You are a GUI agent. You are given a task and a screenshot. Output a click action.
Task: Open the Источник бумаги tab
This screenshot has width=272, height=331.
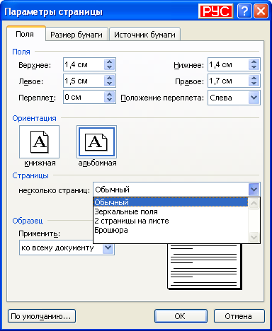pos(144,35)
